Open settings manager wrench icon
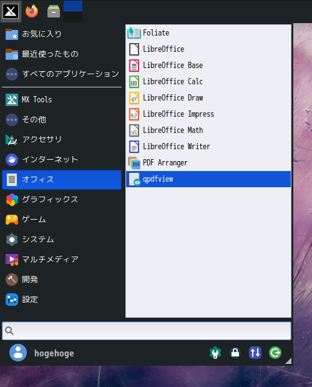The height and width of the screenshot is (387, 312). tap(215, 353)
